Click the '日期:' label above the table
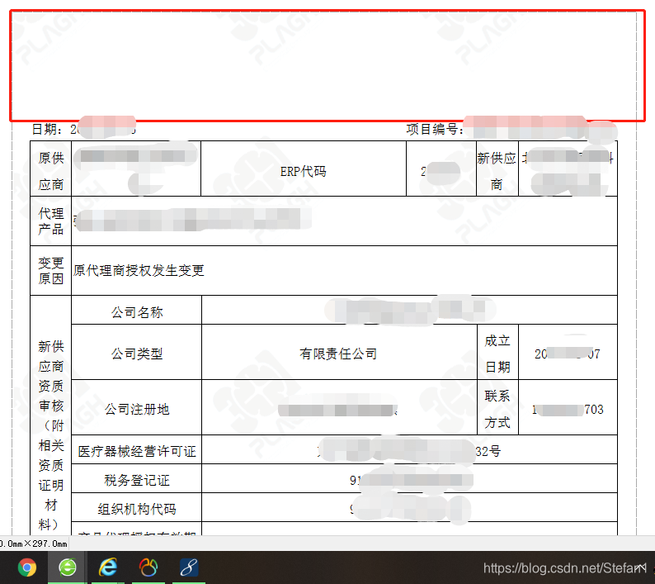Screen dimensions: 655x584 click(47, 129)
